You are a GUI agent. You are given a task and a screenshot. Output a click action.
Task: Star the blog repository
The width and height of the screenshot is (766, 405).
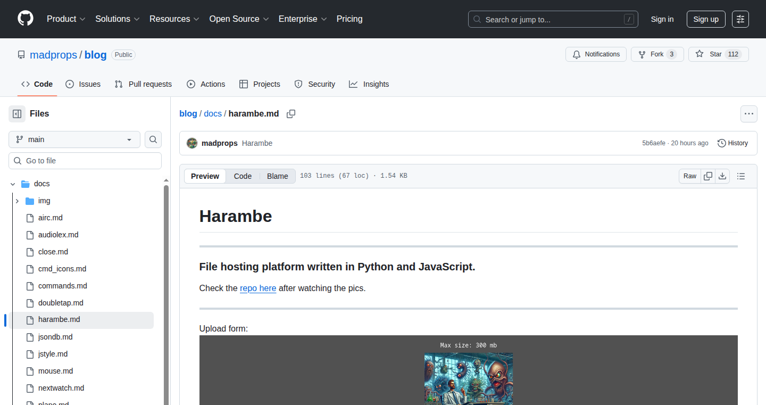tap(718, 54)
